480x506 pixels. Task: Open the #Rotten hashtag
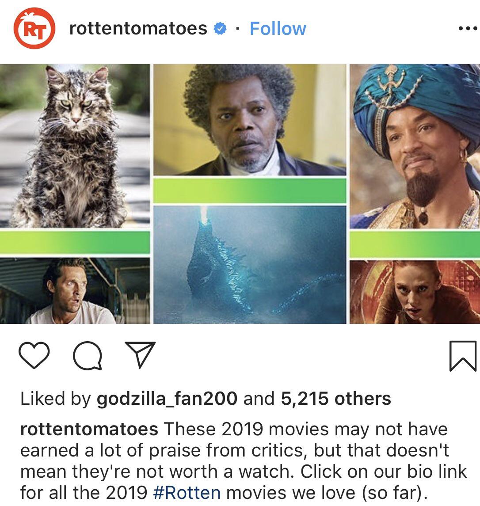coord(187,493)
